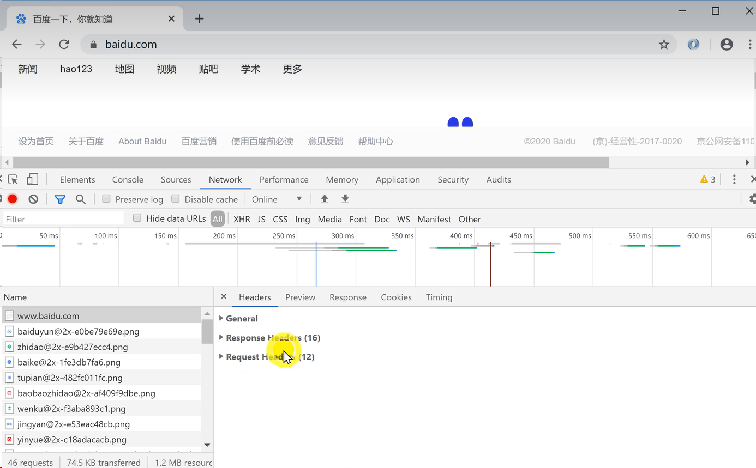Open the DevTools three-dot menu
This screenshot has height=468, width=756.
pyautogui.click(x=734, y=179)
